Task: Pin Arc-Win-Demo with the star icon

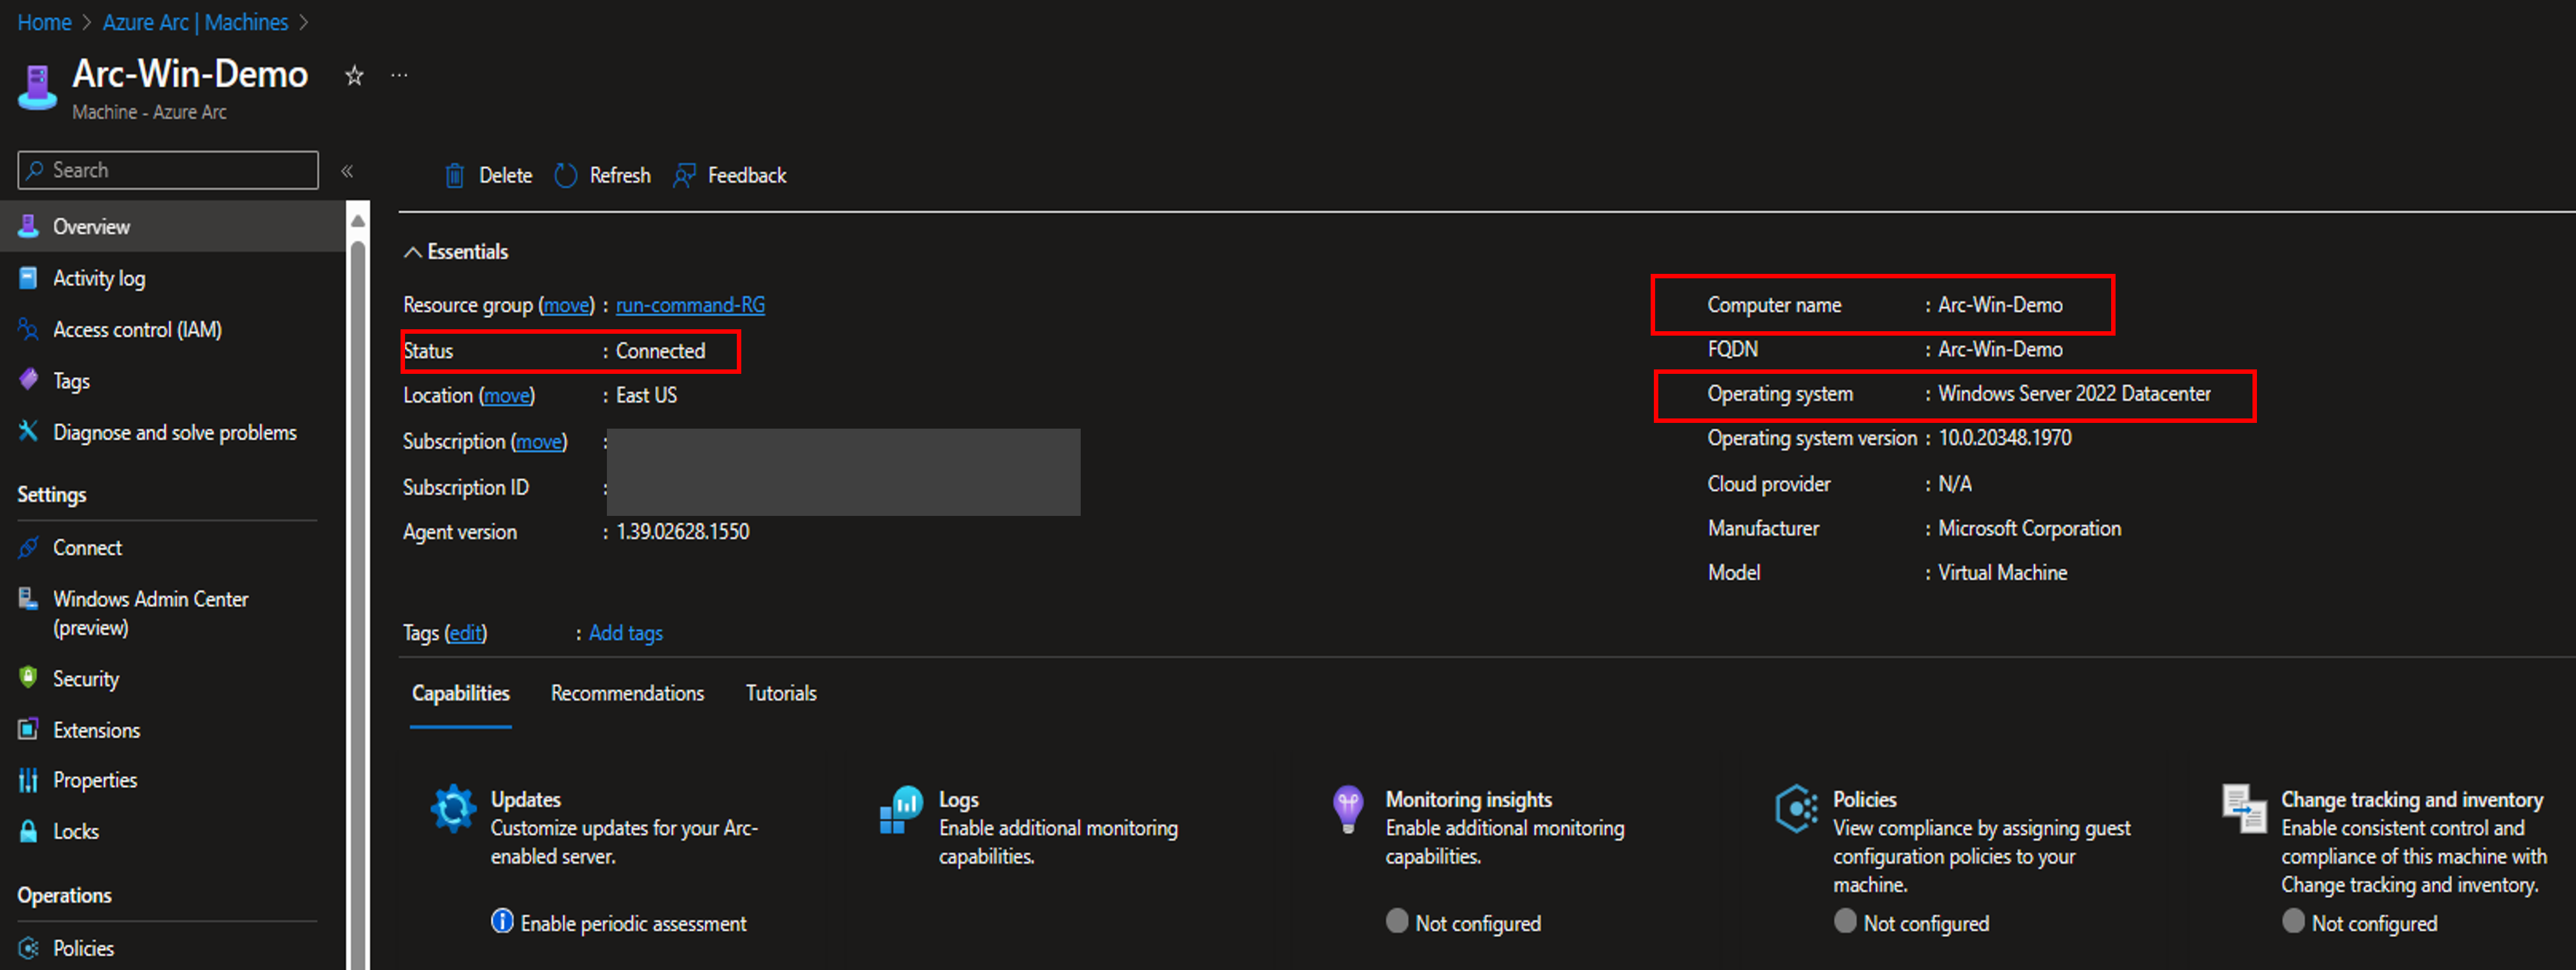Action: (354, 76)
